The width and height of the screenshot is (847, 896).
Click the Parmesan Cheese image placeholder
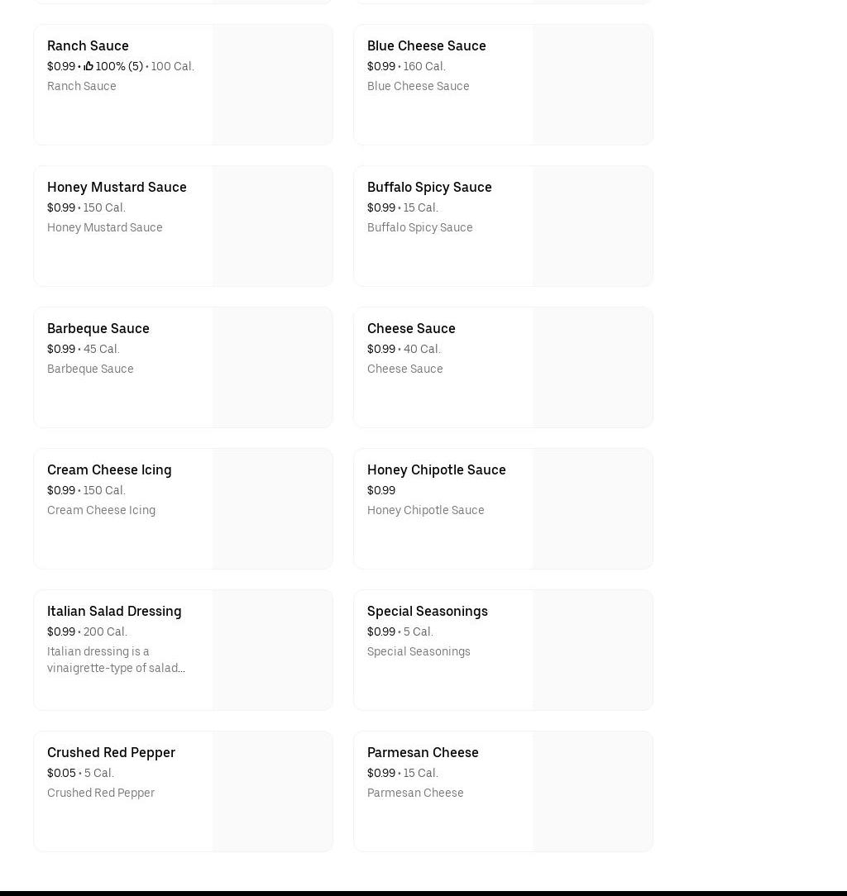click(x=592, y=792)
